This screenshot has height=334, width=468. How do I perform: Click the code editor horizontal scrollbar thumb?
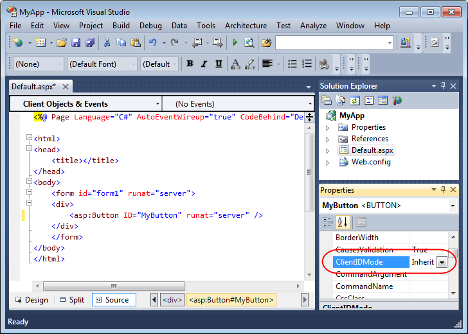(x=114, y=286)
